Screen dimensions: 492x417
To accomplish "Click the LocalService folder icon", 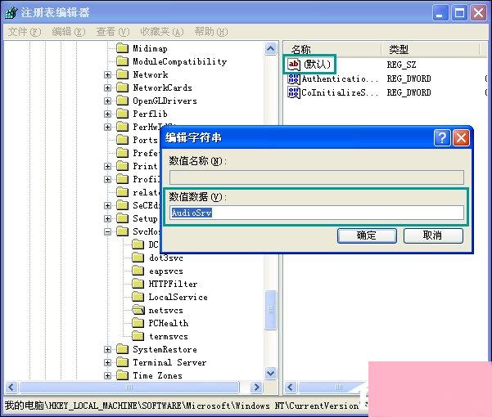I will point(138,297).
